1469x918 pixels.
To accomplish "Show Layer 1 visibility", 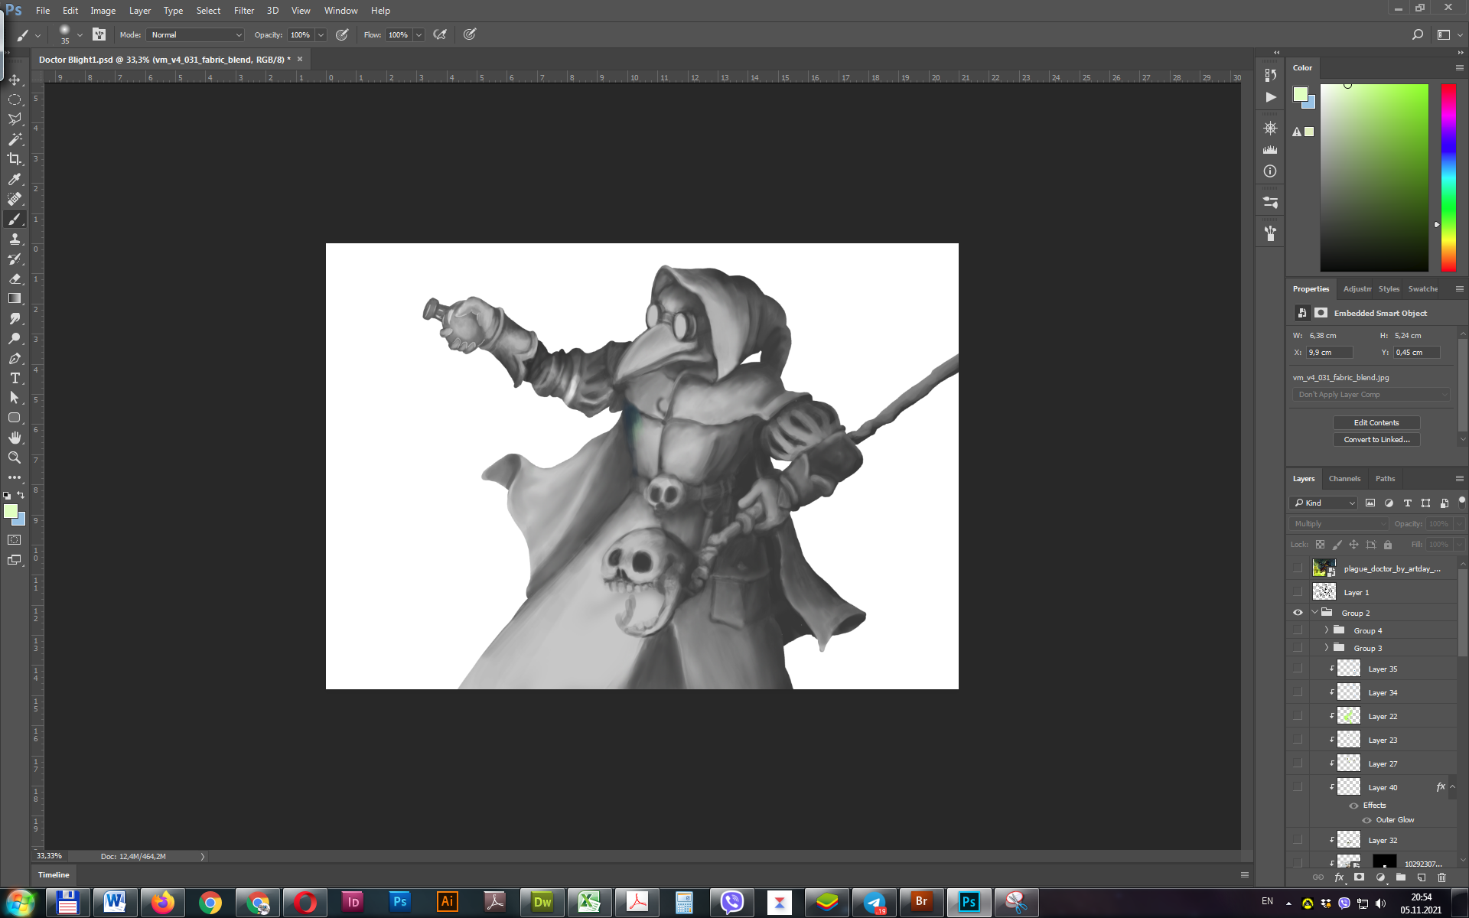I will click(x=1298, y=592).
